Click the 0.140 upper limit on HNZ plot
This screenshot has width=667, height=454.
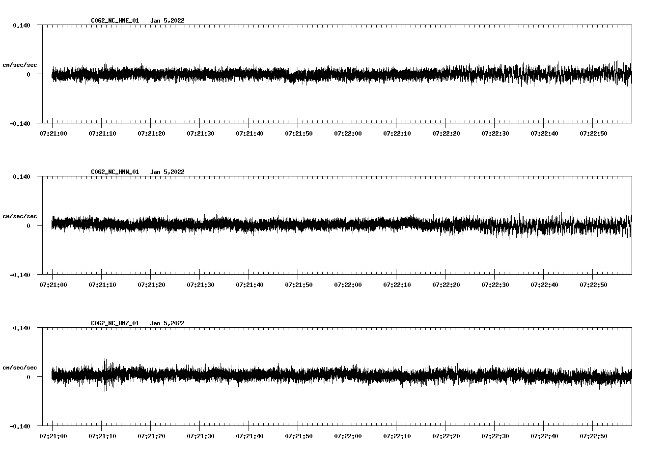click(x=22, y=328)
